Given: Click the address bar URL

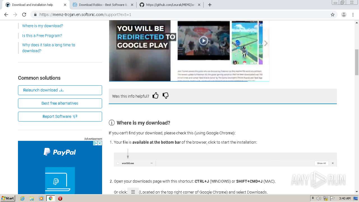Looking at the screenshot, I should pos(85,15).
